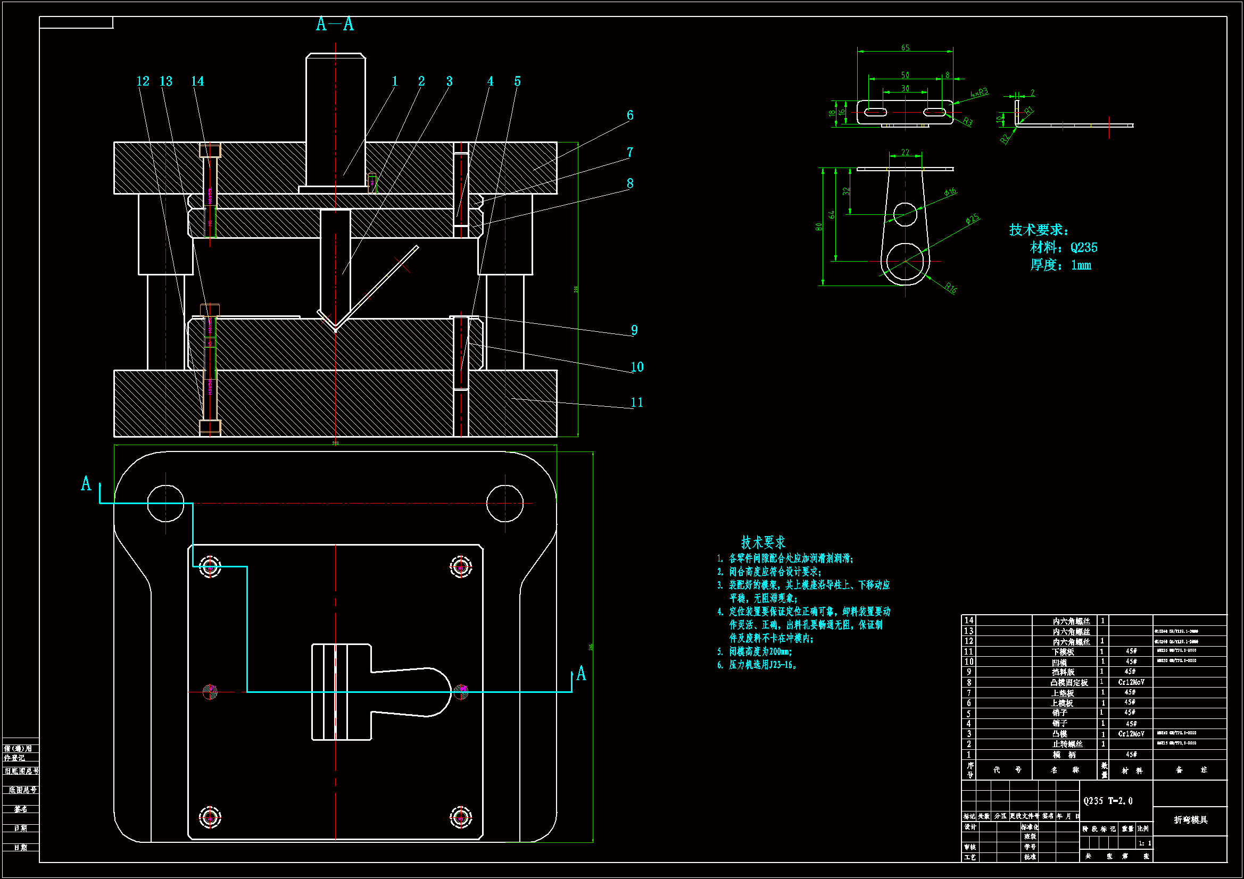Select 凸模固定板 row in parts list
This screenshot has height=879, width=1244.
click(x=1068, y=683)
